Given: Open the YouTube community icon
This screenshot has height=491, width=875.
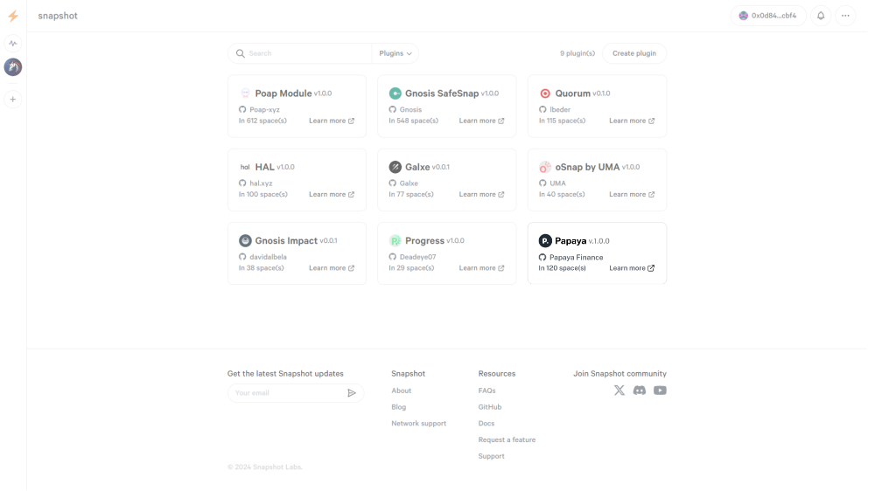Looking at the screenshot, I should tap(660, 391).
